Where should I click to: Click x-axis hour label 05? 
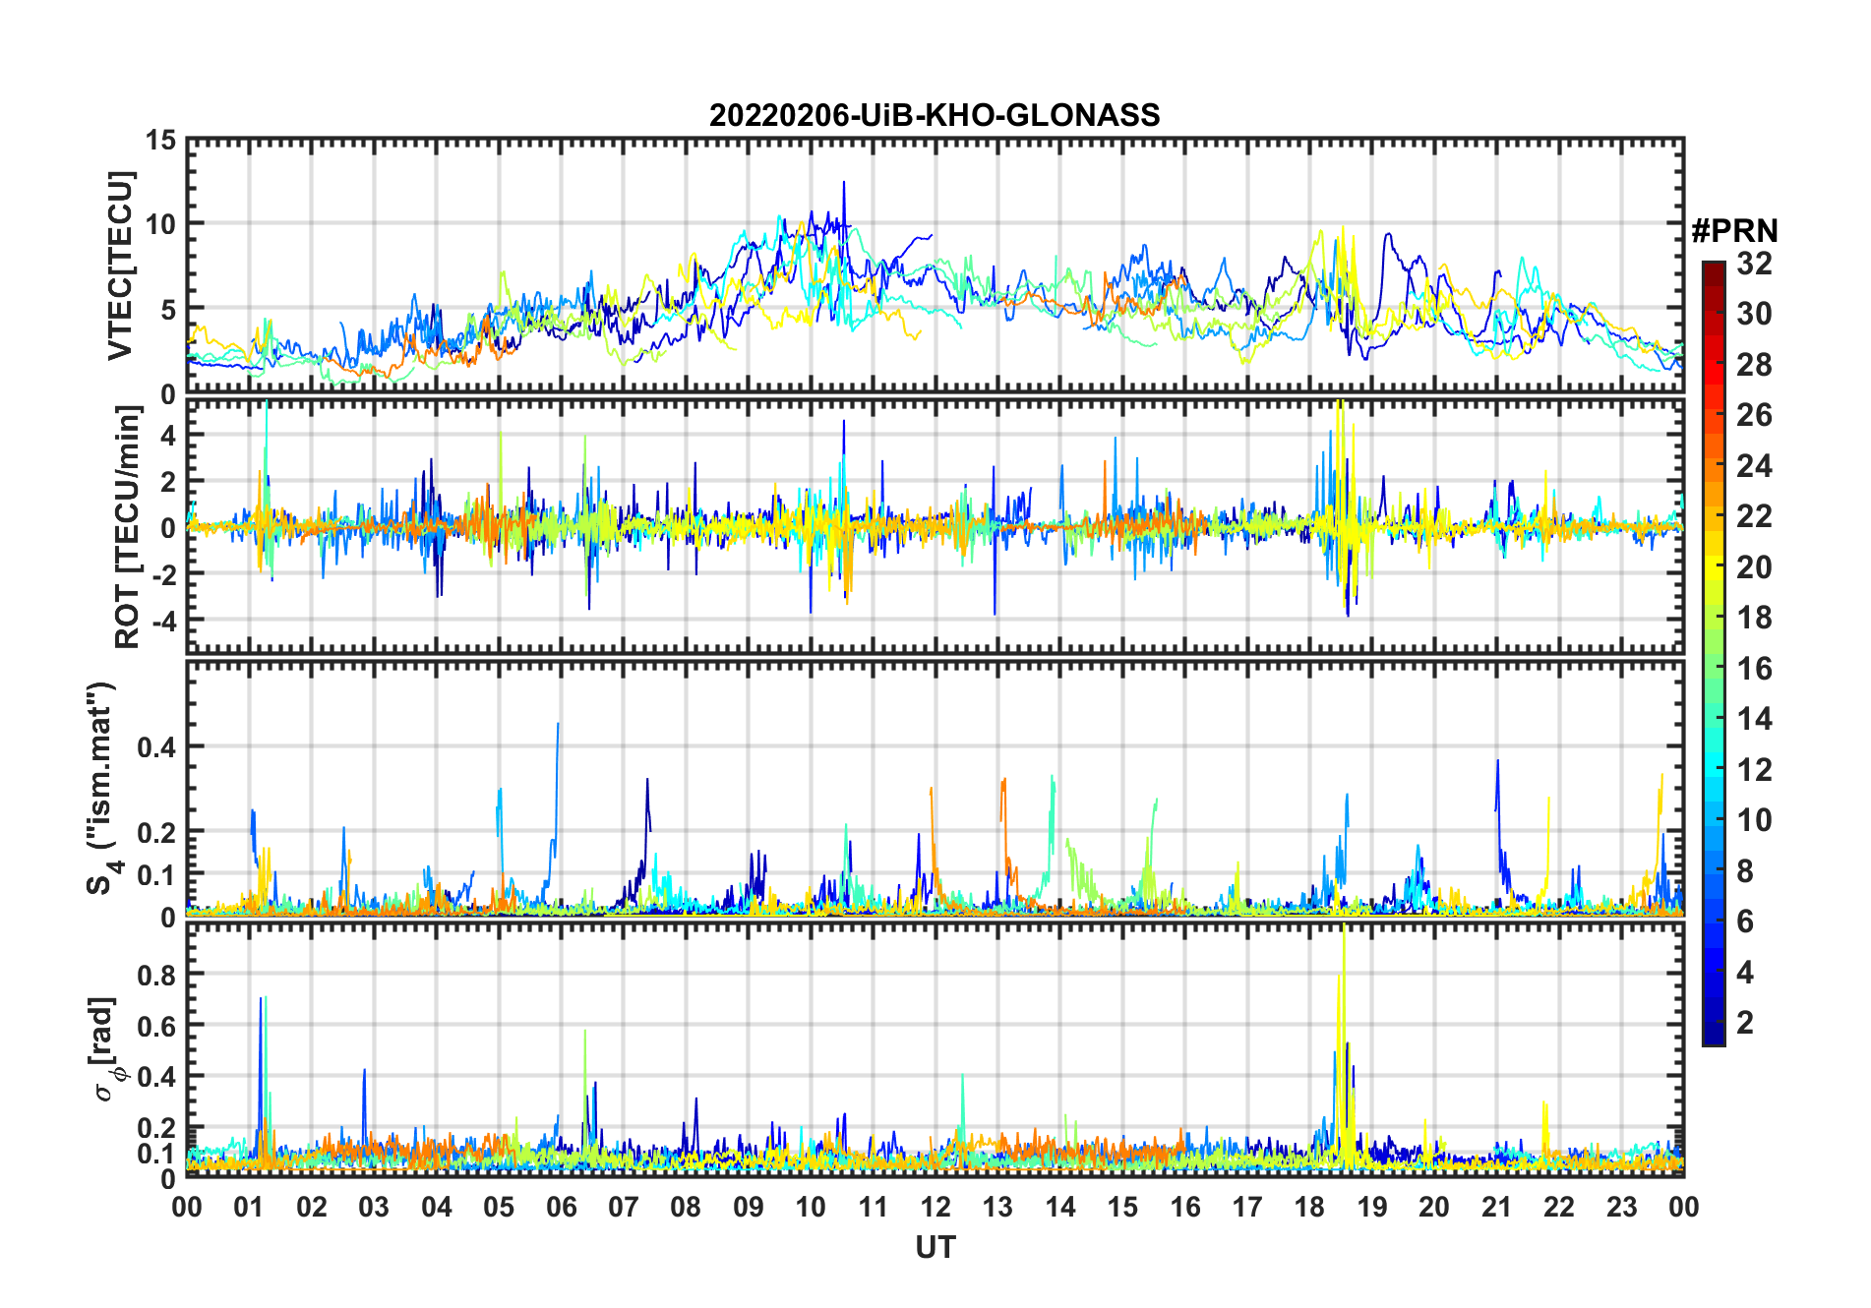click(499, 1207)
